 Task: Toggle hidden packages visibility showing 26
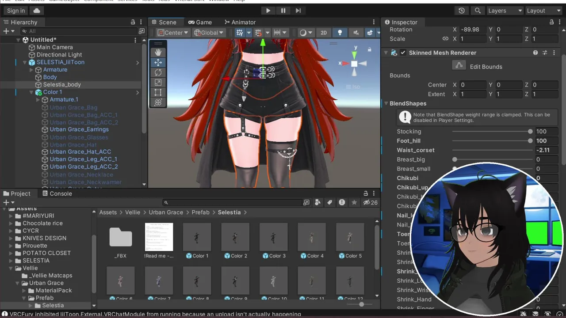pyautogui.click(x=370, y=202)
